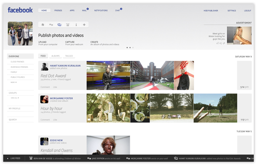Open the peace-sign hand photo thumbnail
The height and width of the screenshot is (165, 257).
pyautogui.click(x=215, y=108)
